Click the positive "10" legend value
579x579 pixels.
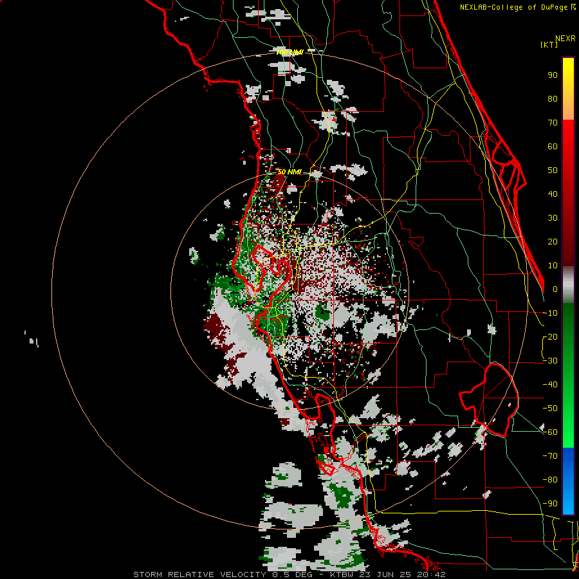coord(553,266)
